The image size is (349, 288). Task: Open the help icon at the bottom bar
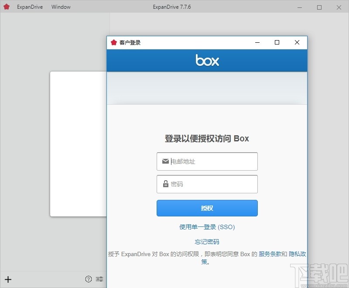point(88,279)
